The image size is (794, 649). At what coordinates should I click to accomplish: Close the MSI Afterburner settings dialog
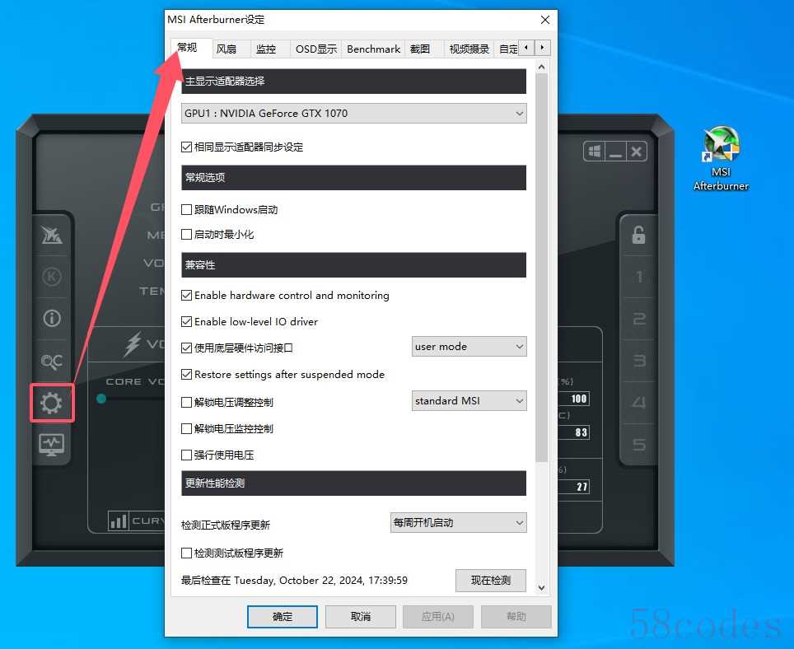pos(545,20)
